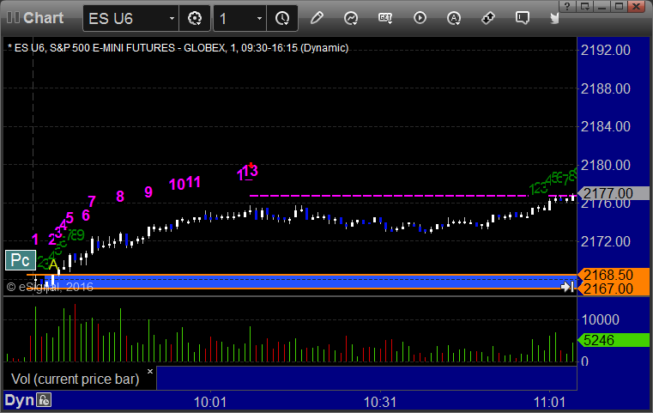Image resolution: width=653 pixels, height=413 pixels.
Task: Toggle the Dyn lock icon at bottom-left
Action: pyautogui.click(x=44, y=400)
